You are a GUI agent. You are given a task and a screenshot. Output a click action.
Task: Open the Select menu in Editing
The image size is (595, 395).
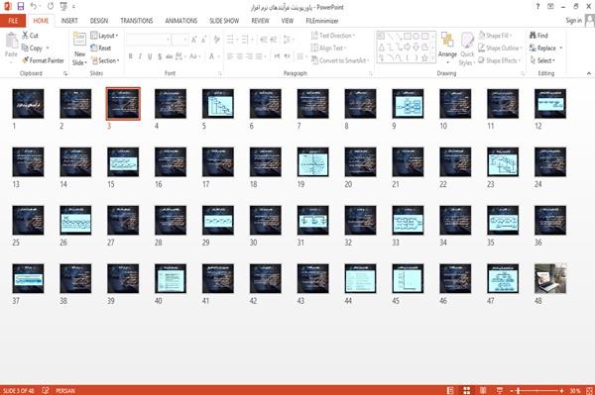(x=542, y=60)
